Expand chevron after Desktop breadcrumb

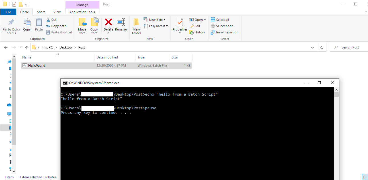tap(75, 47)
